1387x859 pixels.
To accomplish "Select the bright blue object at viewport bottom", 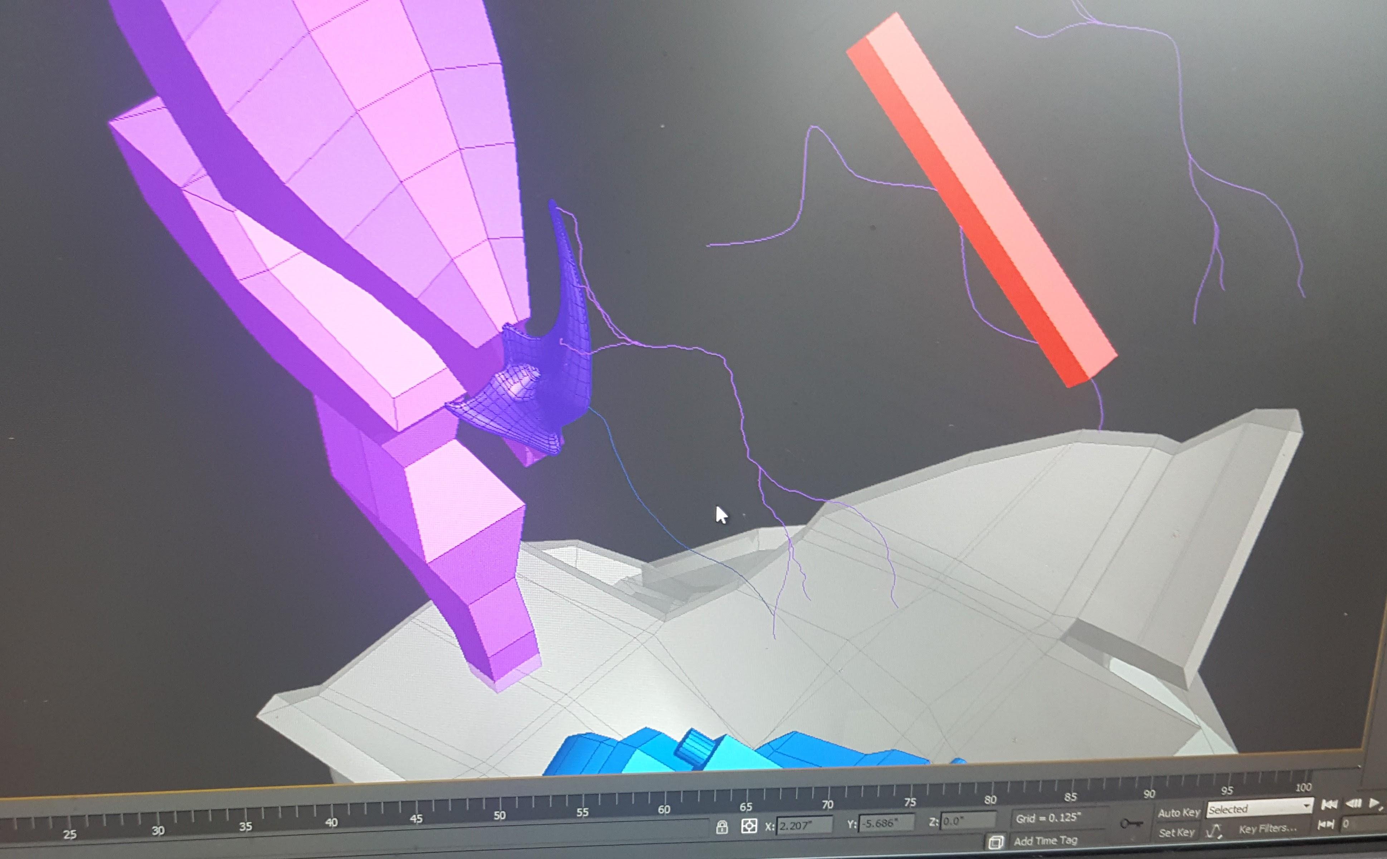I will [x=738, y=753].
